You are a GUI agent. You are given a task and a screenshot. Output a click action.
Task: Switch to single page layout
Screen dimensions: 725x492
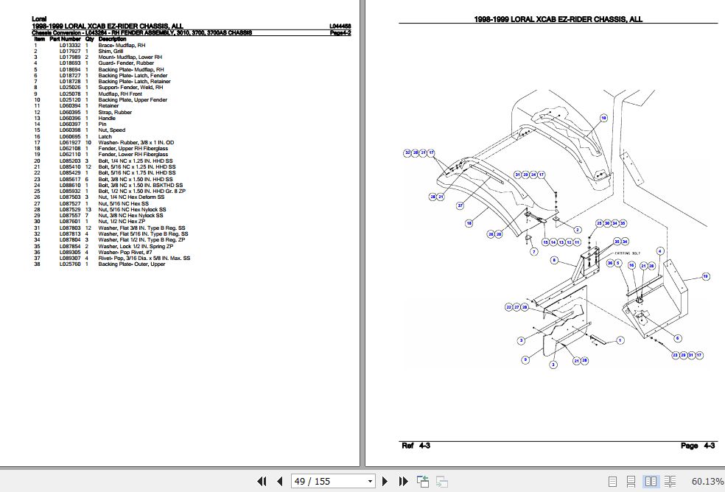tap(614, 481)
